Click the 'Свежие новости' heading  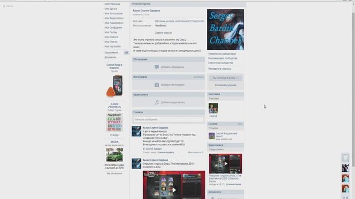click(163, 33)
